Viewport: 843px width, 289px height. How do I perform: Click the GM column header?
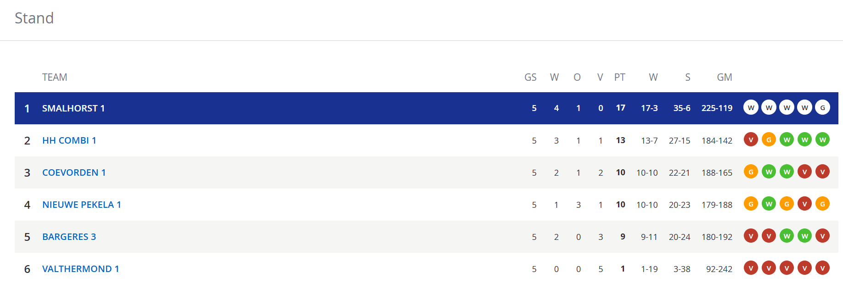(725, 77)
